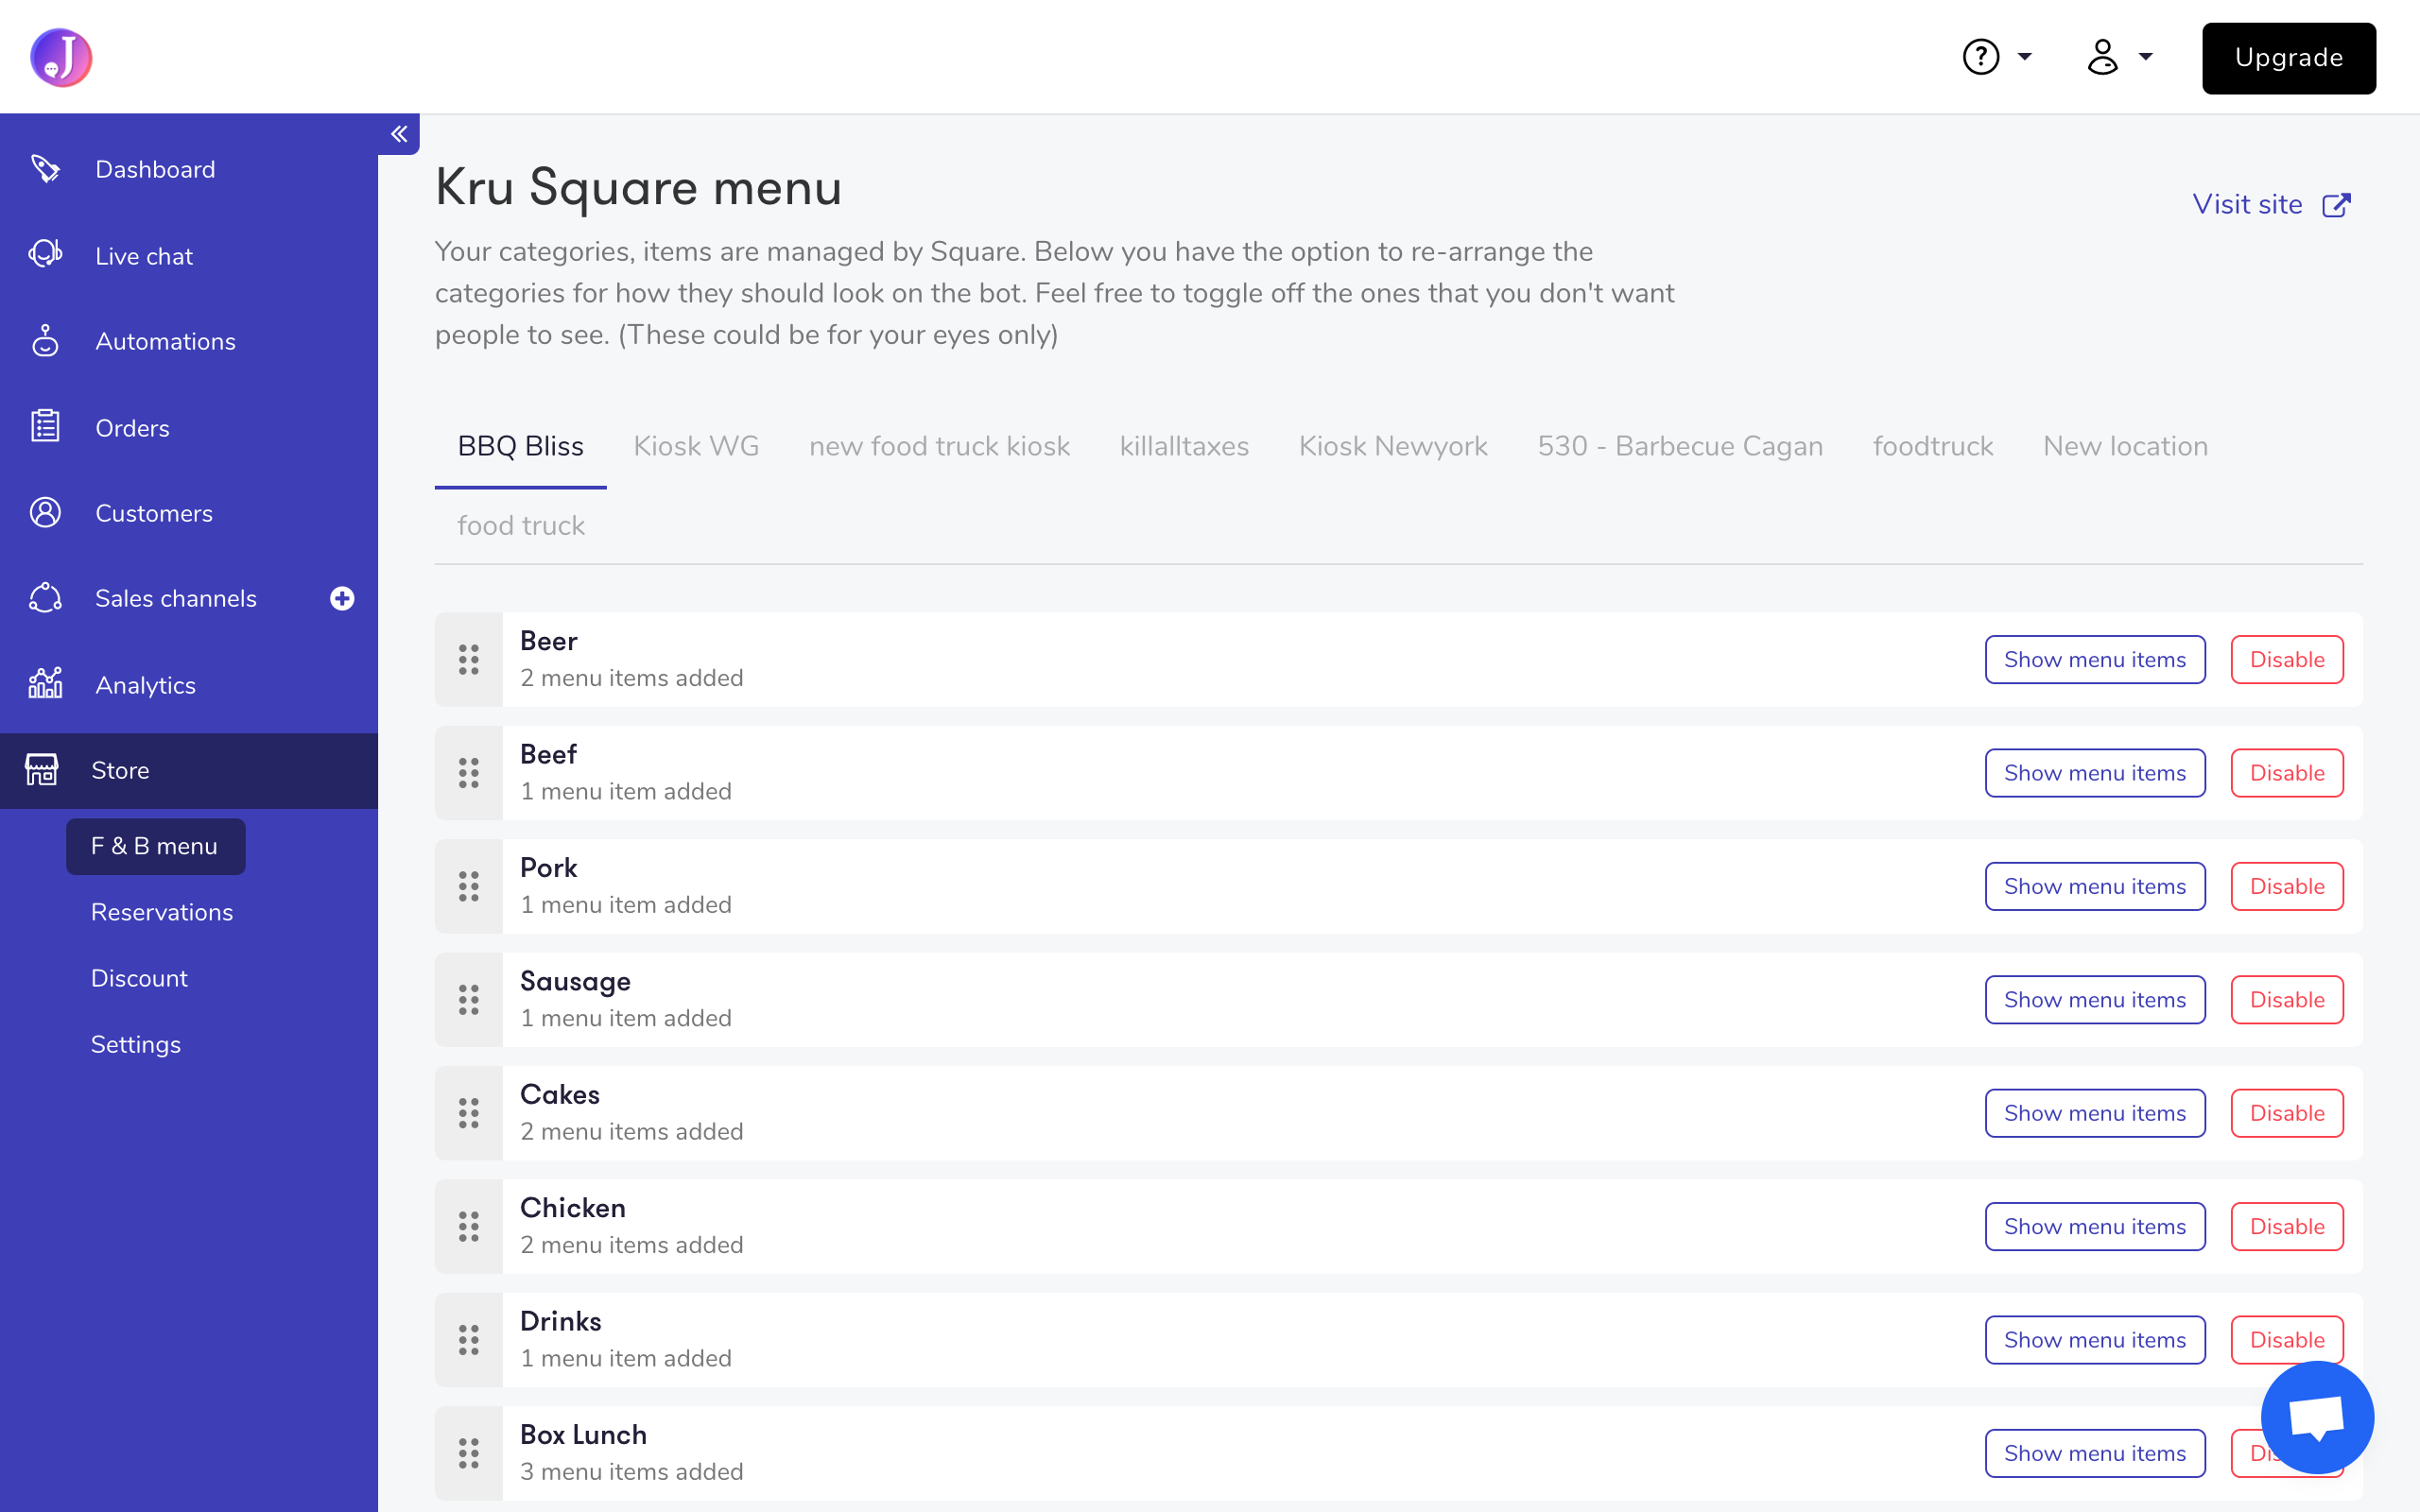The width and height of the screenshot is (2420, 1512).
Task: Show menu items for Cakes
Action: pos(2095,1113)
